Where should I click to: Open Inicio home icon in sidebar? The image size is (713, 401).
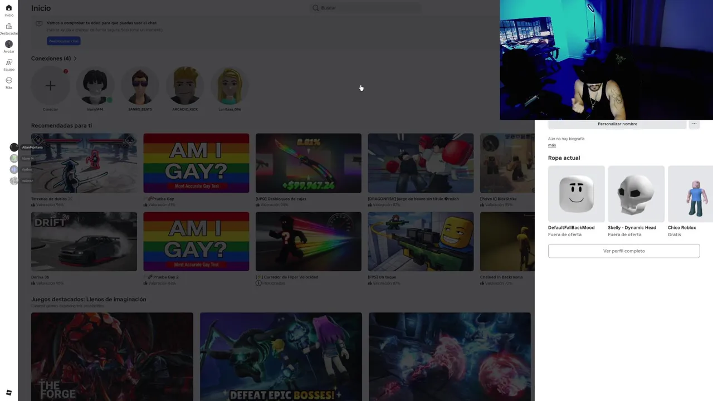[8, 8]
